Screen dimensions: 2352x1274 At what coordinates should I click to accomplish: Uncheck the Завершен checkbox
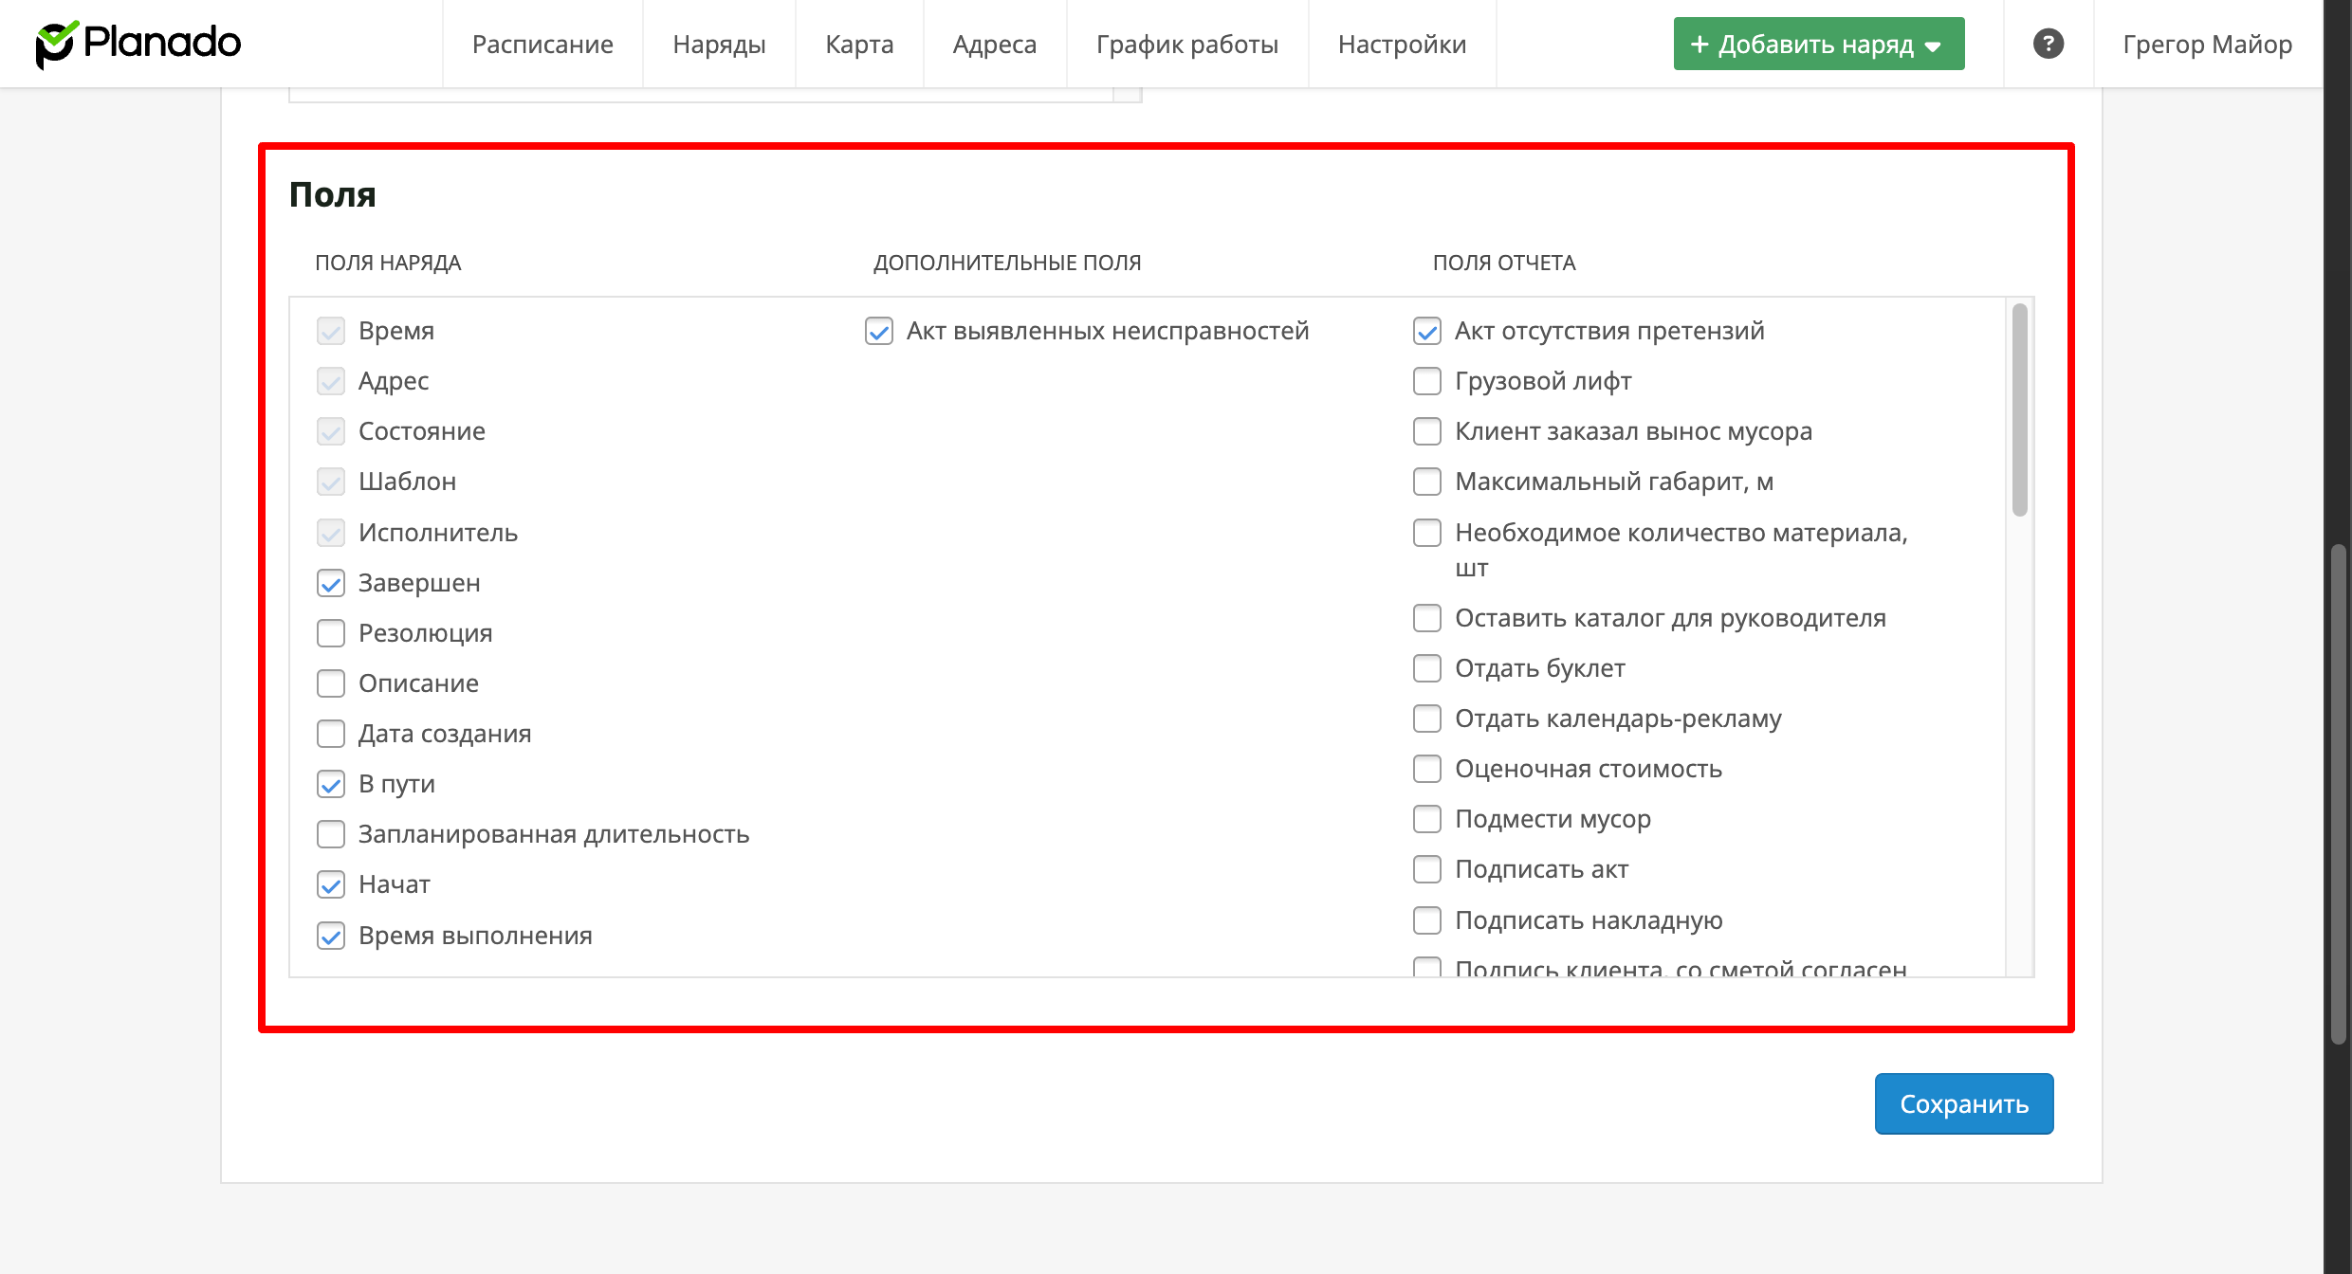331,583
